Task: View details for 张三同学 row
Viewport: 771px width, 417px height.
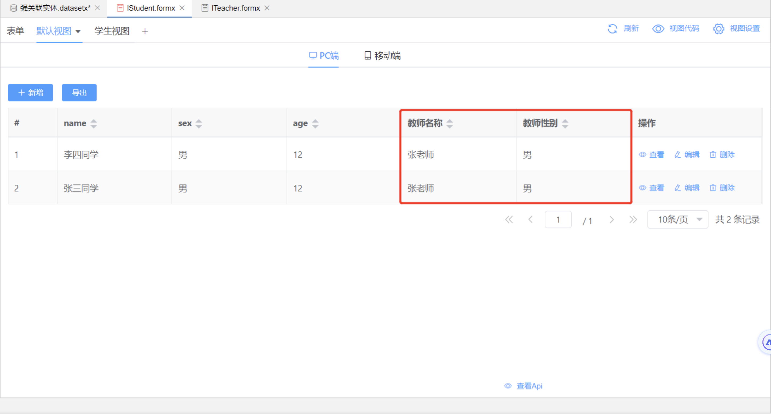Action: (652, 188)
